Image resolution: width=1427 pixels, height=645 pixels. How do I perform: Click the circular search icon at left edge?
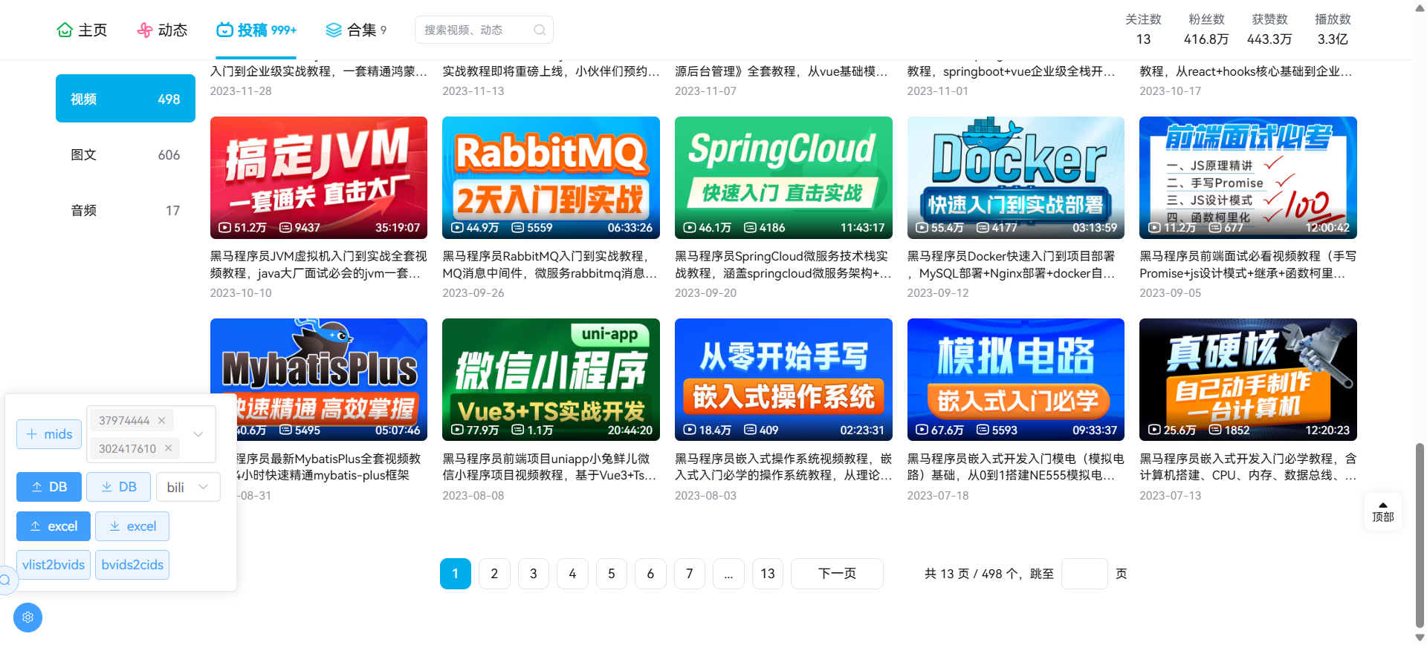(5, 580)
